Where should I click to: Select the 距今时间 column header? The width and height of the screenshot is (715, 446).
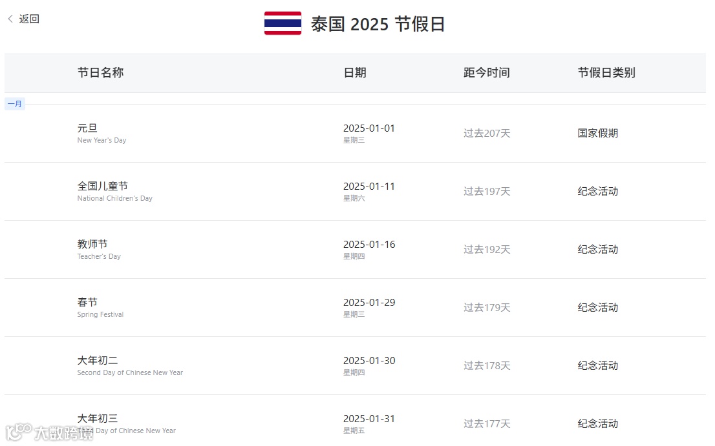(x=486, y=72)
